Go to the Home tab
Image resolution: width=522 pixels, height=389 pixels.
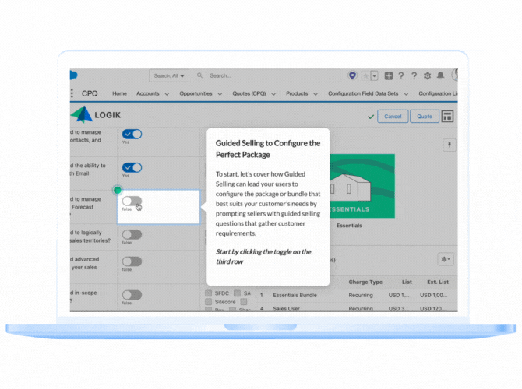(119, 93)
